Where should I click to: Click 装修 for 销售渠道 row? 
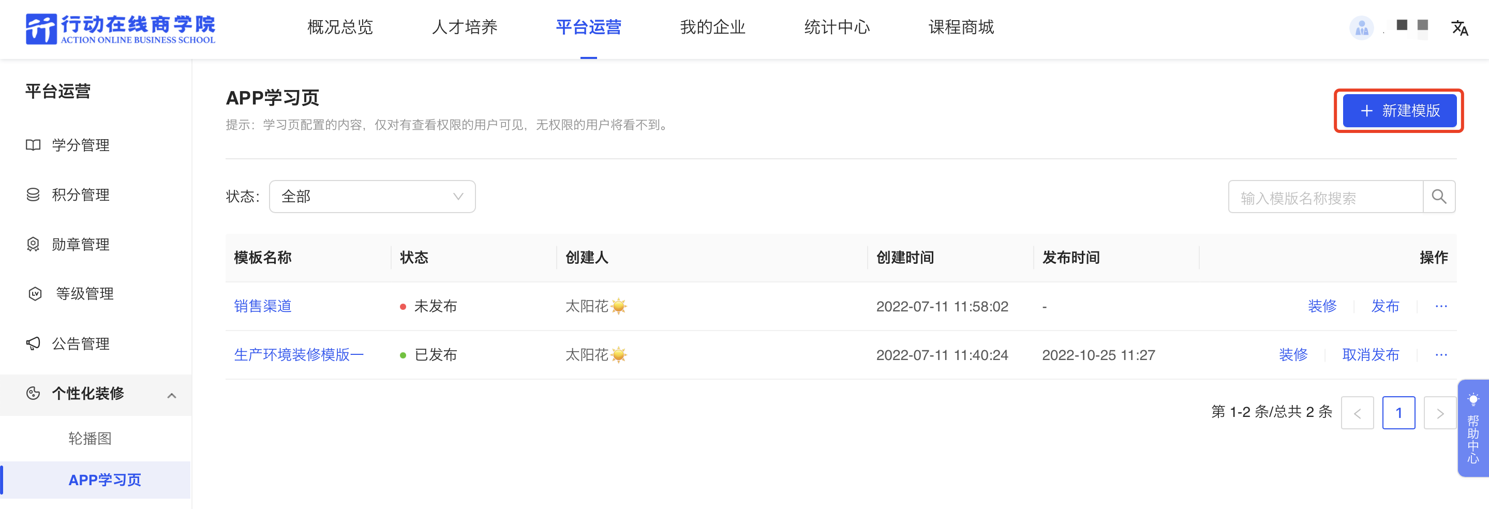[x=1322, y=306]
